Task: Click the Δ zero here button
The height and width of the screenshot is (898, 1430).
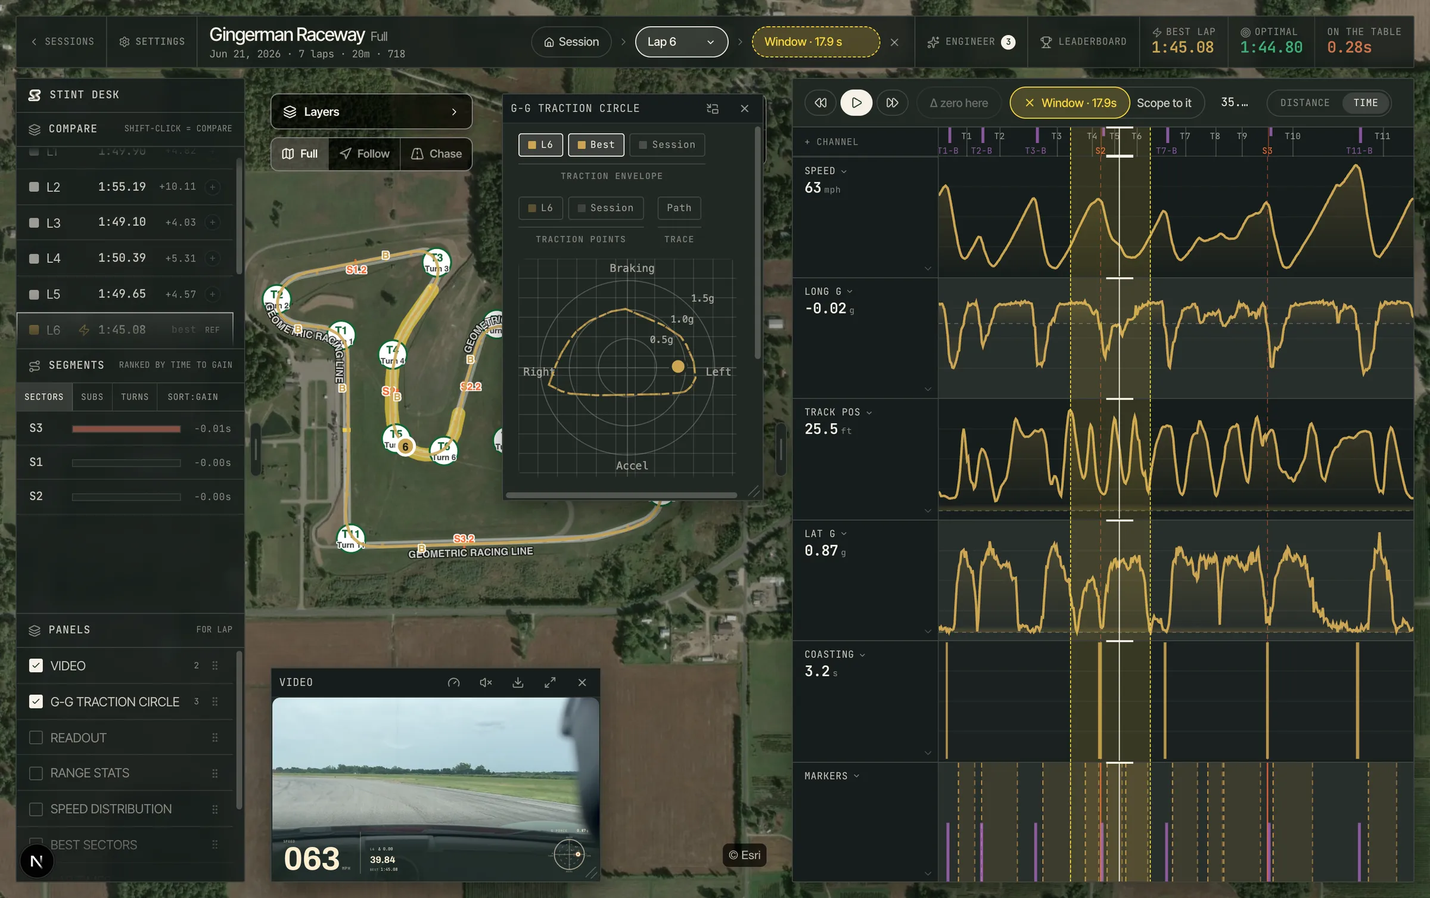Action: click(959, 102)
